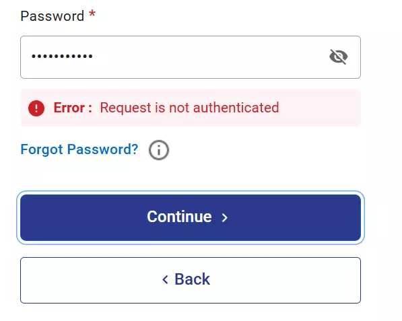
Task: Click the red required asterisk next to Password
Action: (92, 13)
